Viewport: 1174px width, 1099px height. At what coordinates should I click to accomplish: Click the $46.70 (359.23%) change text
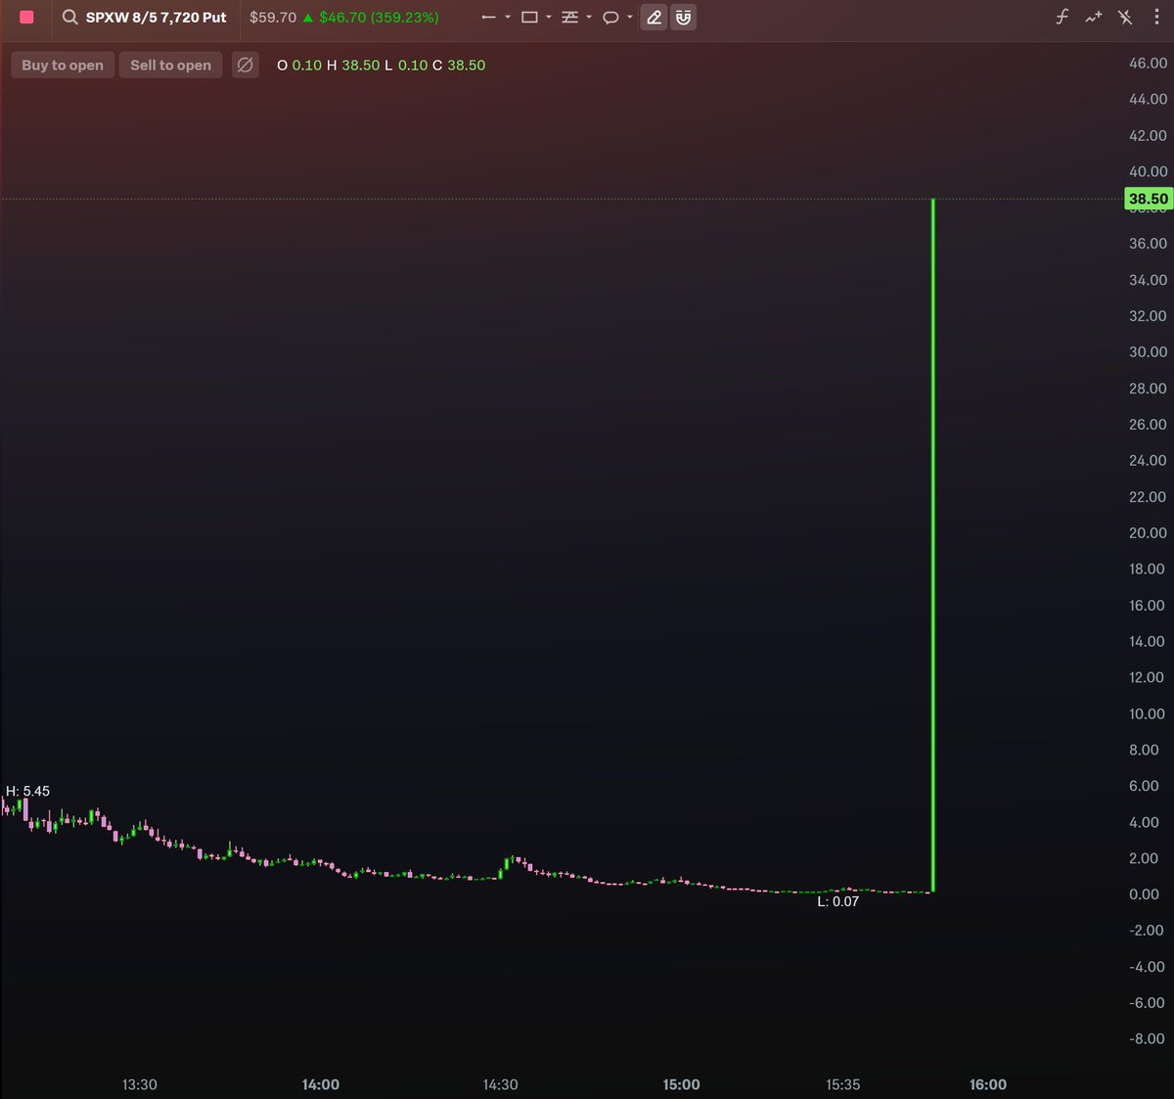[x=379, y=18]
